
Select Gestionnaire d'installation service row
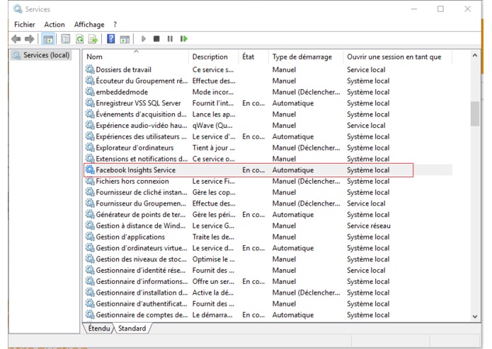[142, 292]
